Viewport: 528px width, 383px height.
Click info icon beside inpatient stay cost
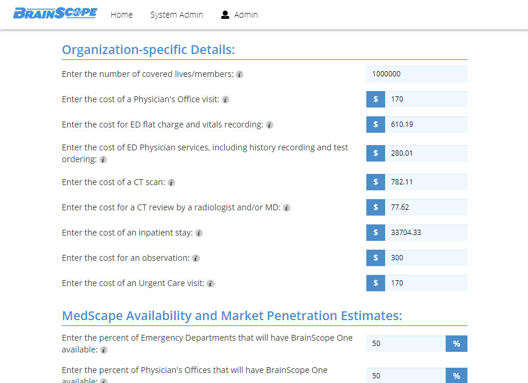point(199,233)
